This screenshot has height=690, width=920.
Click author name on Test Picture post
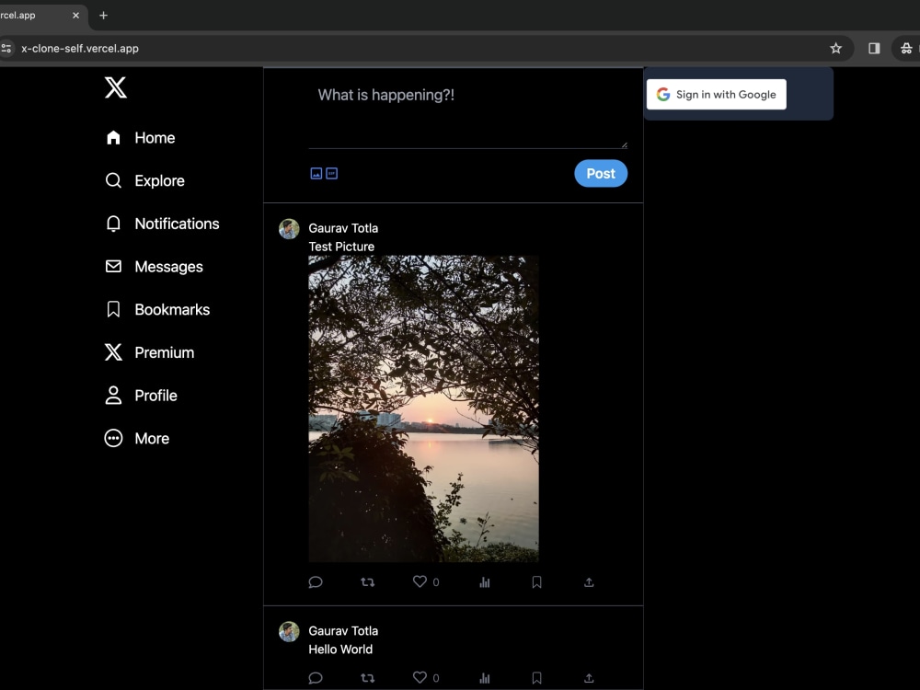343,228
